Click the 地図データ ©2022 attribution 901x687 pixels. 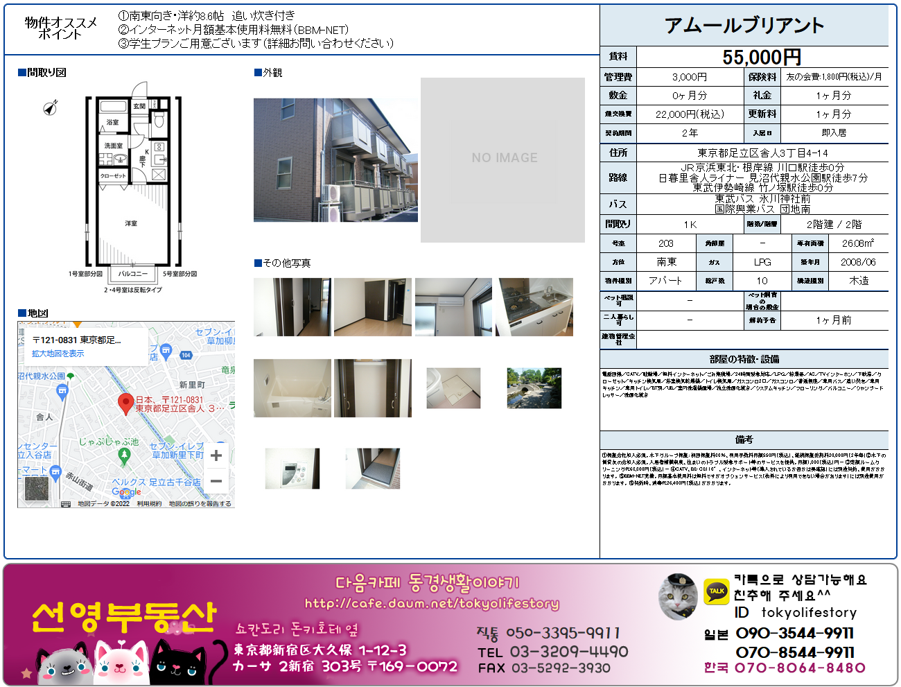tap(103, 504)
